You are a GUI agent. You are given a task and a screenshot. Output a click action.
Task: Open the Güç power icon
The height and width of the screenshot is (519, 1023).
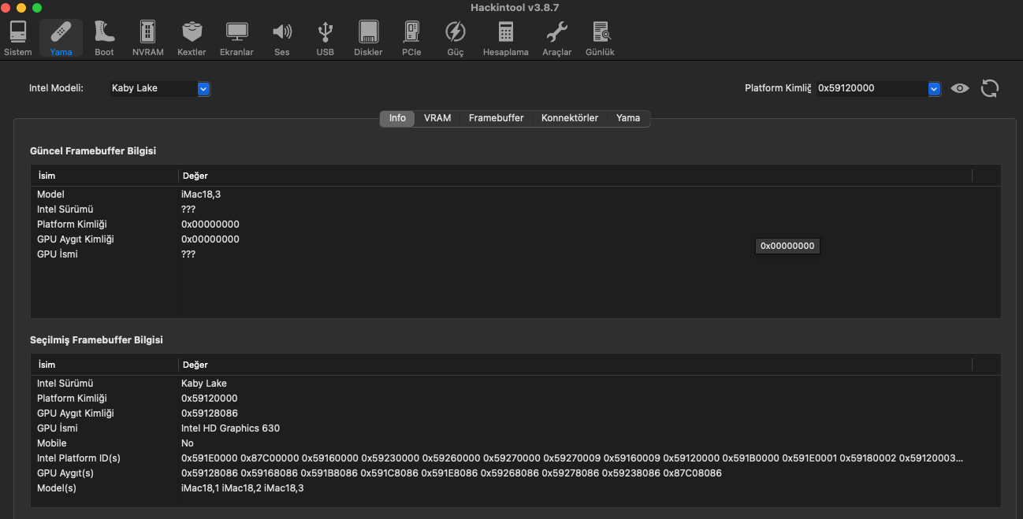click(456, 39)
